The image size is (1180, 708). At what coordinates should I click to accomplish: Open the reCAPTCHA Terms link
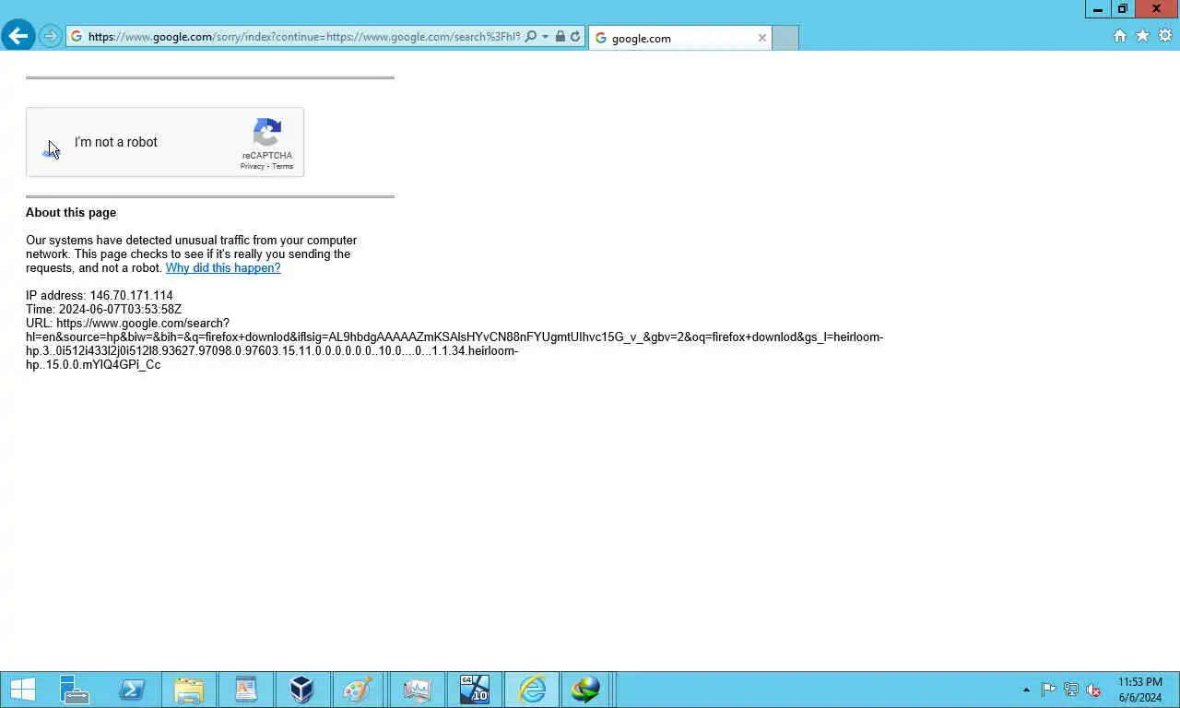[x=282, y=167]
